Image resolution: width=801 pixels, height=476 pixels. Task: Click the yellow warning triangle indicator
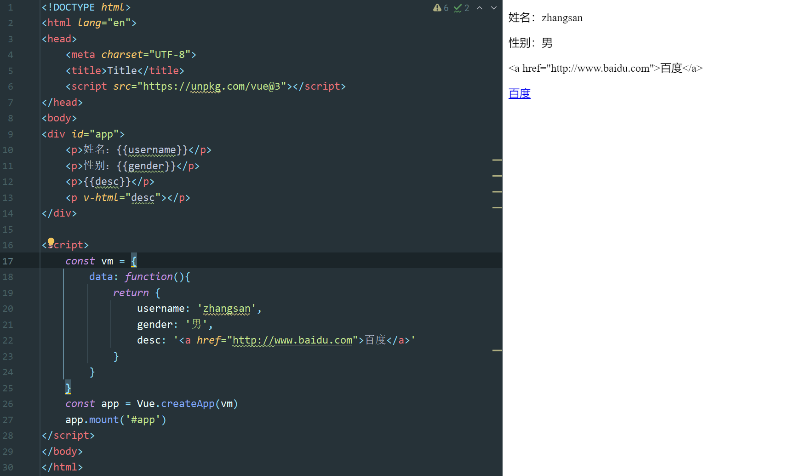click(437, 8)
